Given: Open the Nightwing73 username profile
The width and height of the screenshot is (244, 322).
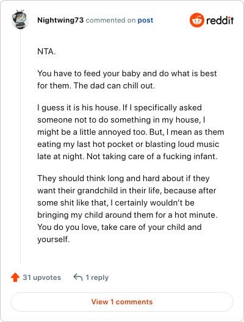Looking at the screenshot, I should pos(60,20).
